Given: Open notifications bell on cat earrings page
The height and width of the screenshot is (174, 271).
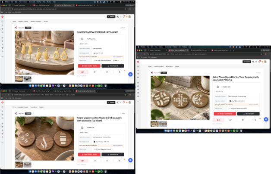Looking at the screenshot, I should pos(124,16).
